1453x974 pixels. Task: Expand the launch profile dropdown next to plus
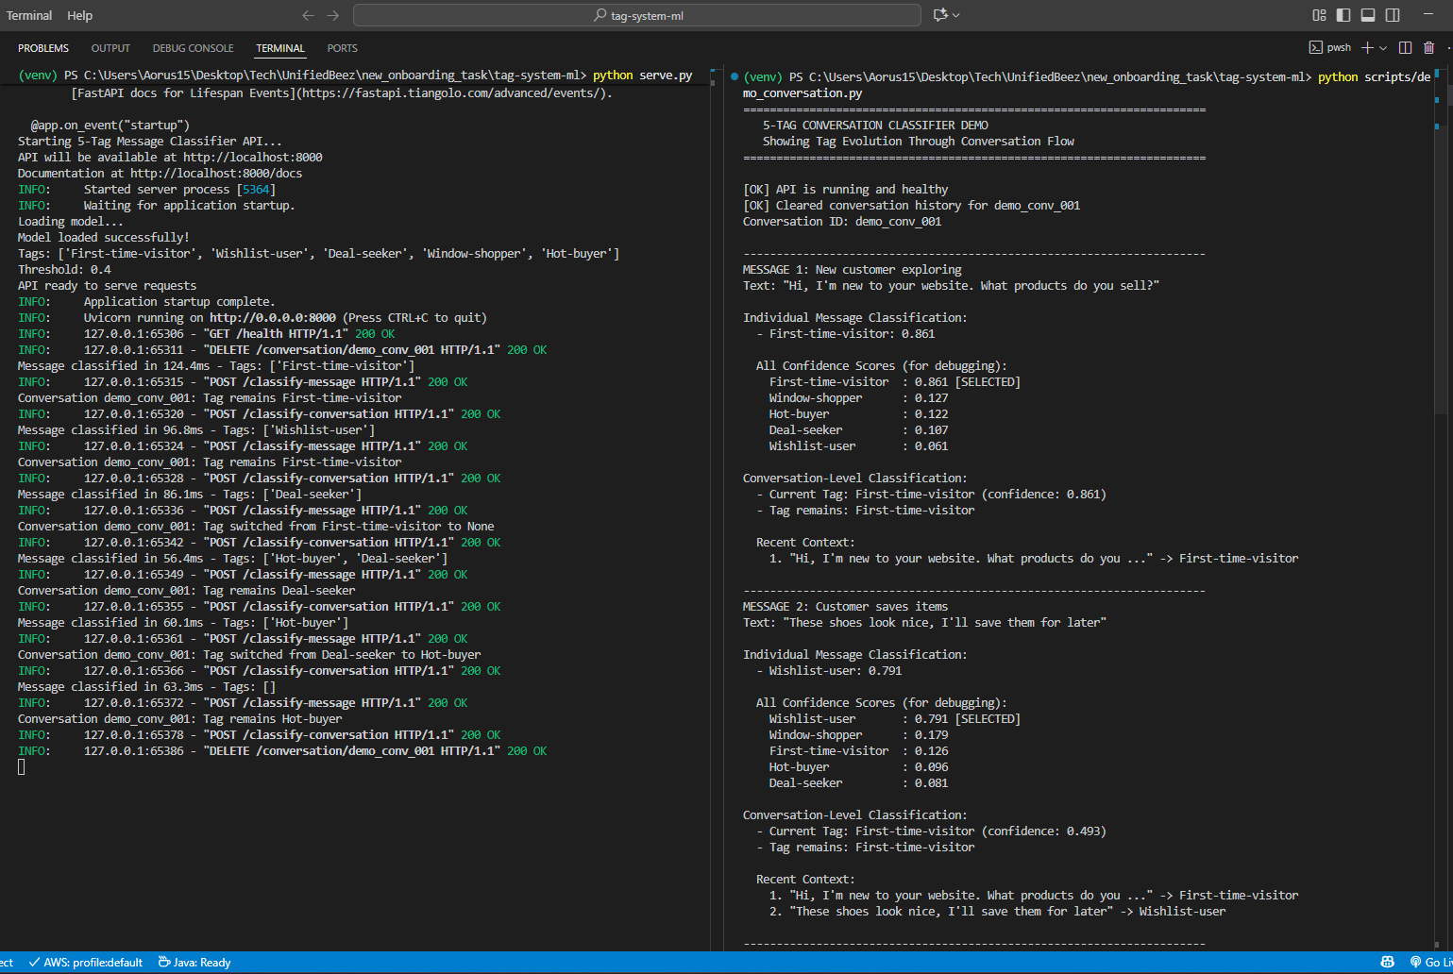1383,46
